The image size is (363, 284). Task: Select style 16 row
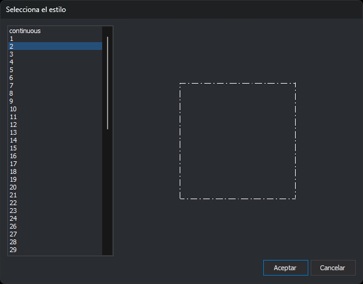pos(55,156)
